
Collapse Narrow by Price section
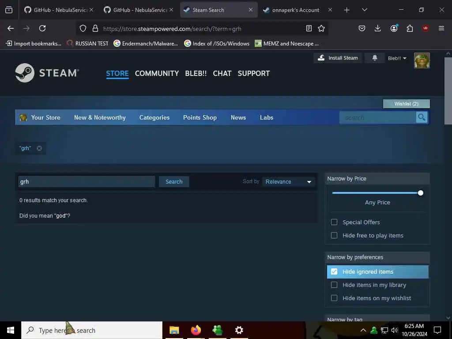[377, 179]
